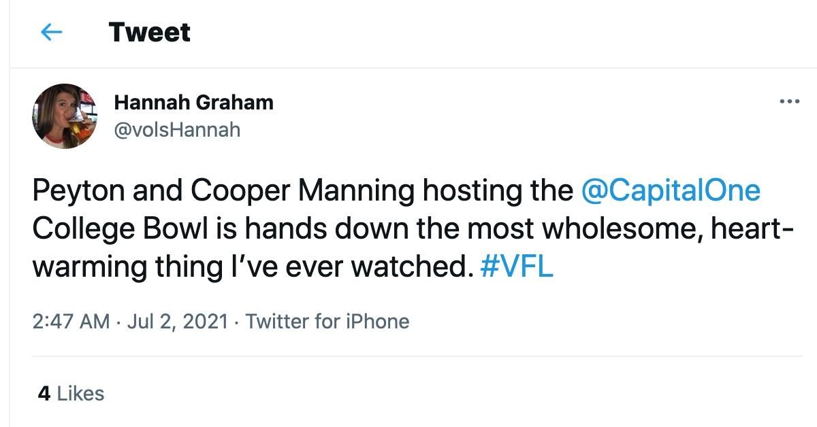Open the @volsHannah handle link
The width and height of the screenshot is (817, 427).
(x=177, y=129)
